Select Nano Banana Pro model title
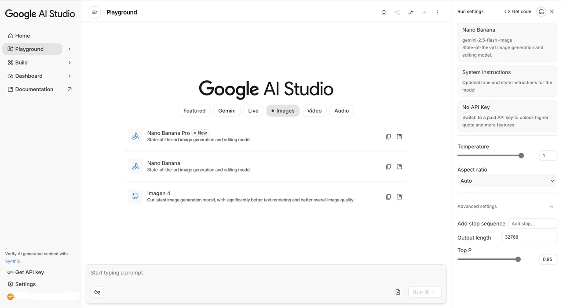The height and width of the screenshot is (308, 563). 168,133
